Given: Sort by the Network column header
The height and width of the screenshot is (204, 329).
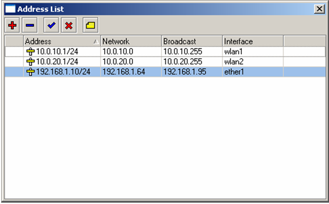Looking at the screenshot, I should pos(131,41).
